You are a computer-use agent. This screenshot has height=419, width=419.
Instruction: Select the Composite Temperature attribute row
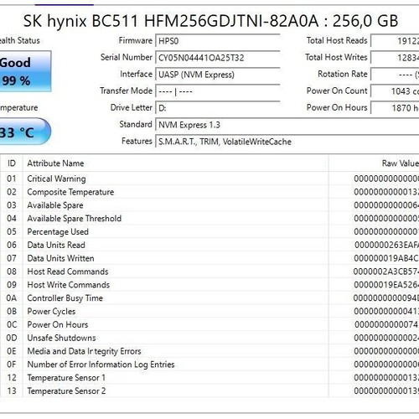[209, 192]
